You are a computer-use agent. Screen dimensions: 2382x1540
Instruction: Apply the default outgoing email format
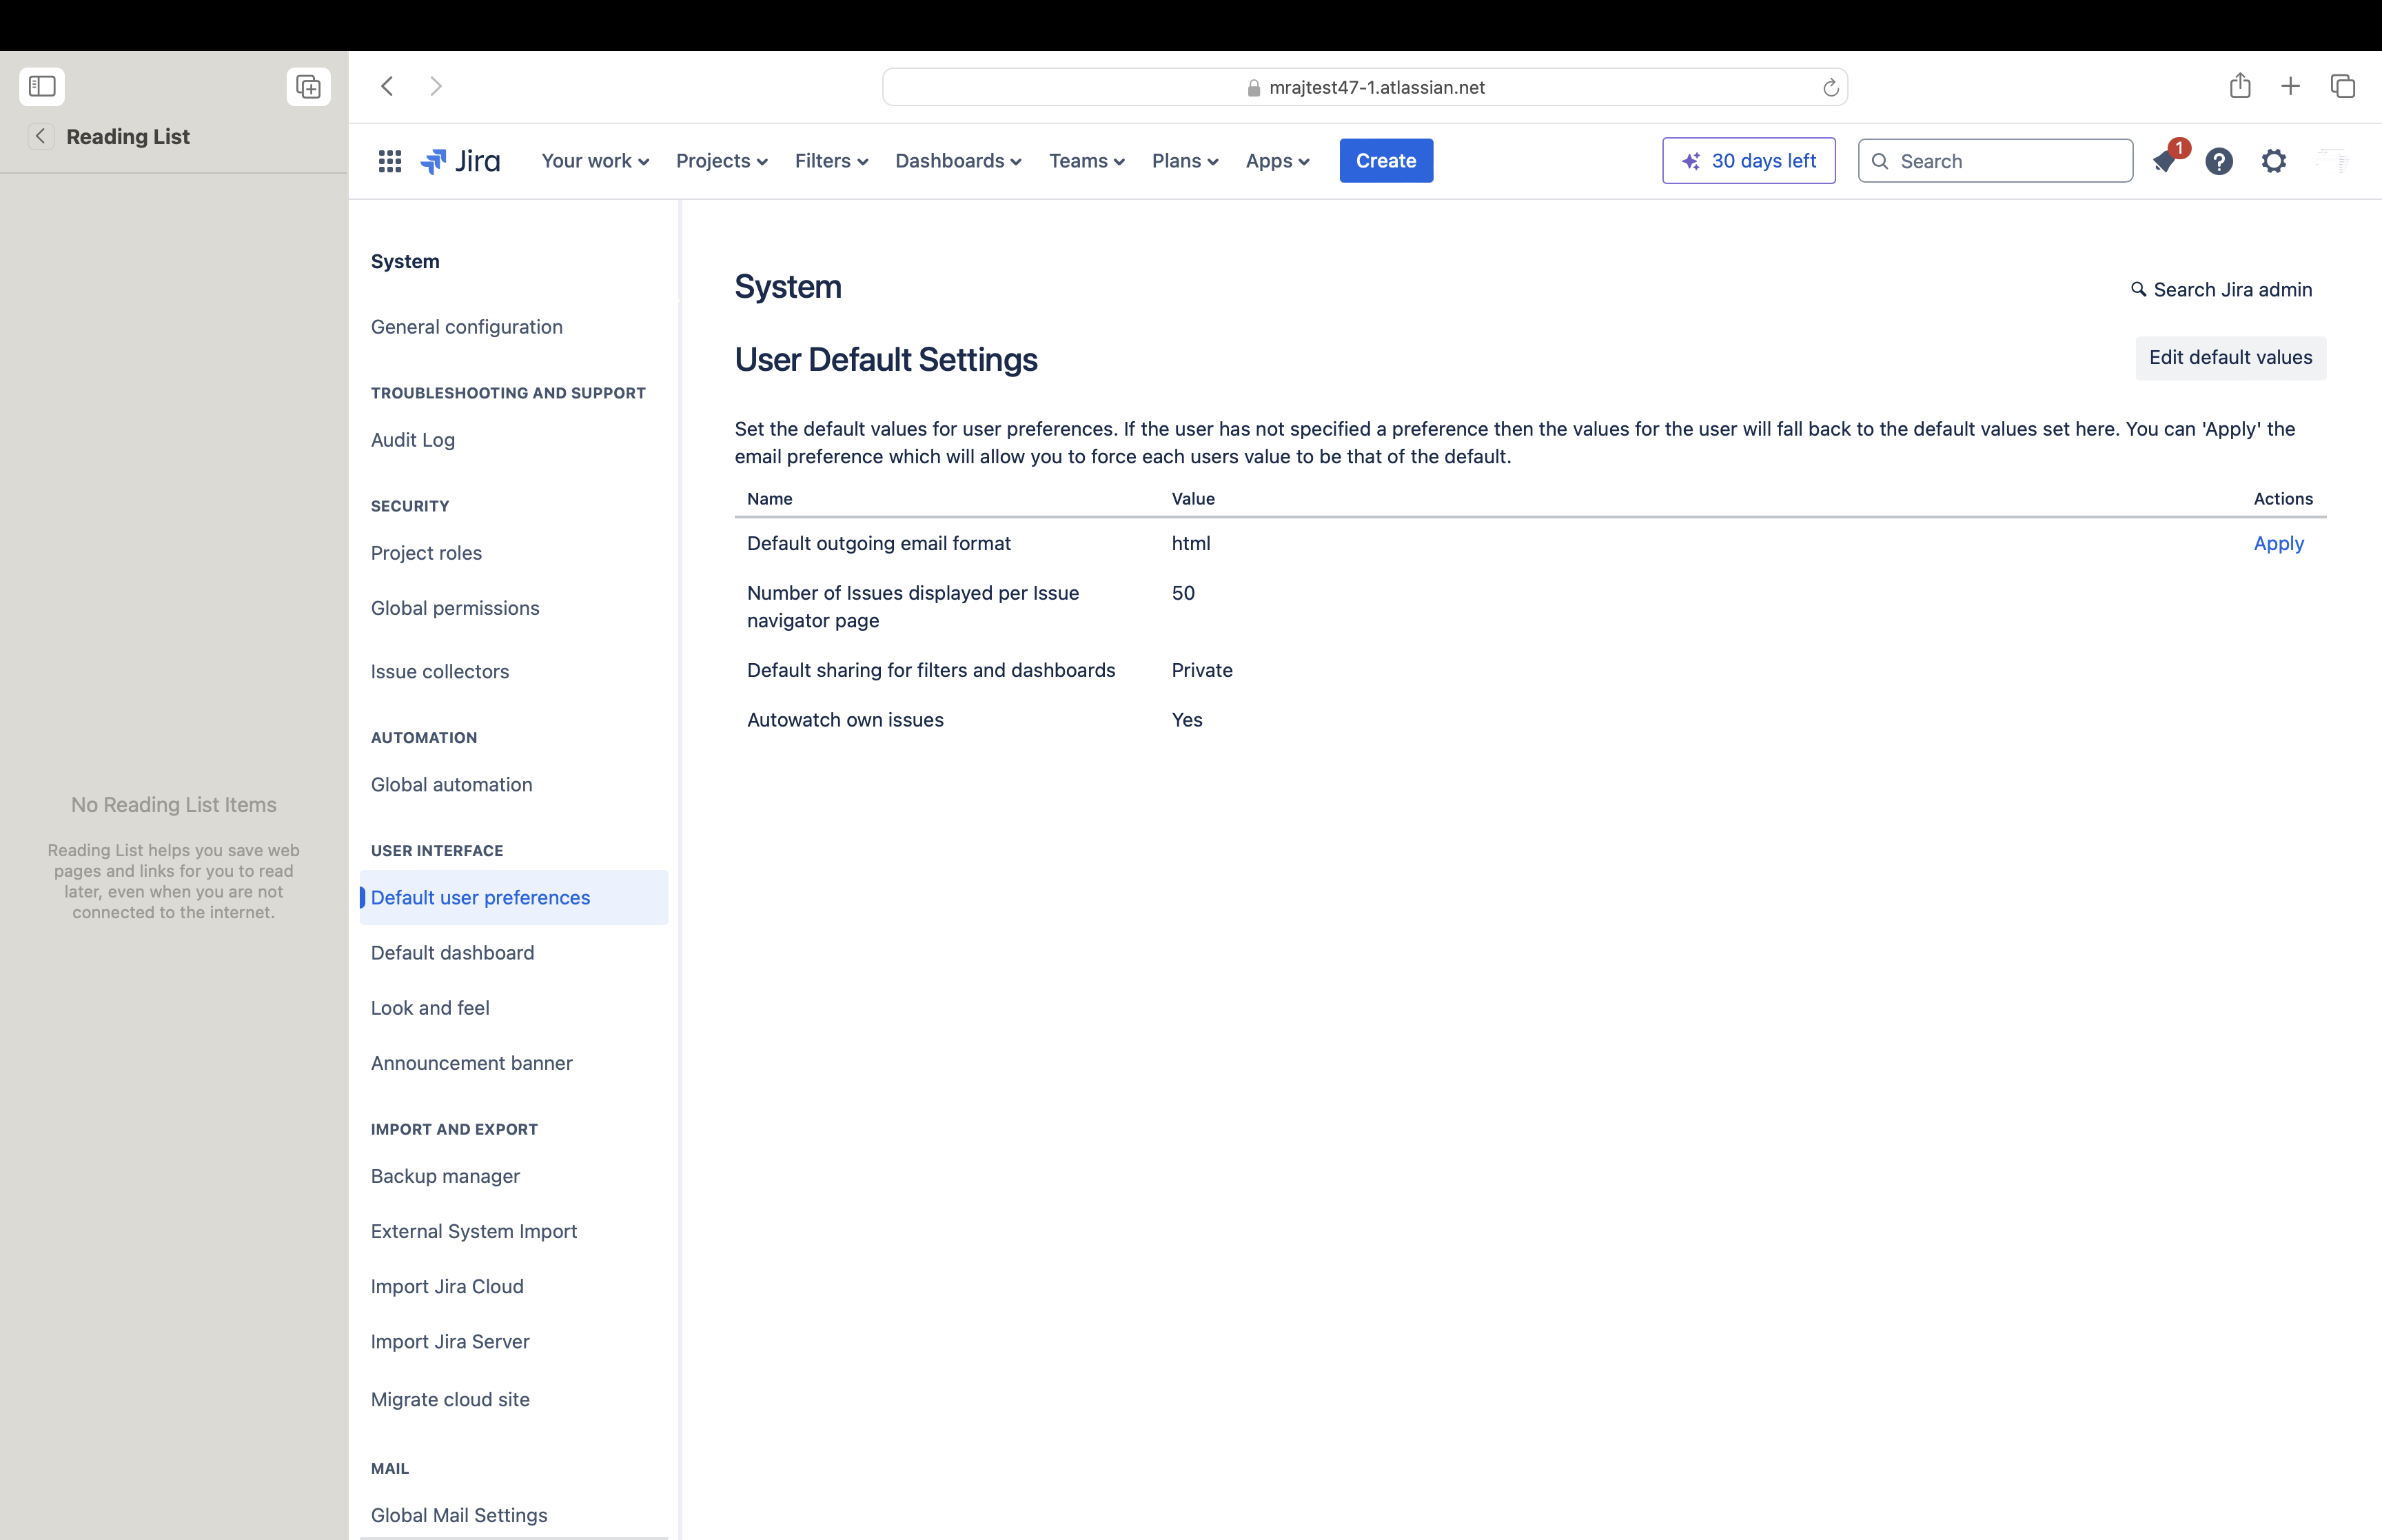point(2279,543)
